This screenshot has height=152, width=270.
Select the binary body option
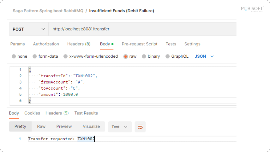(151, 56)
